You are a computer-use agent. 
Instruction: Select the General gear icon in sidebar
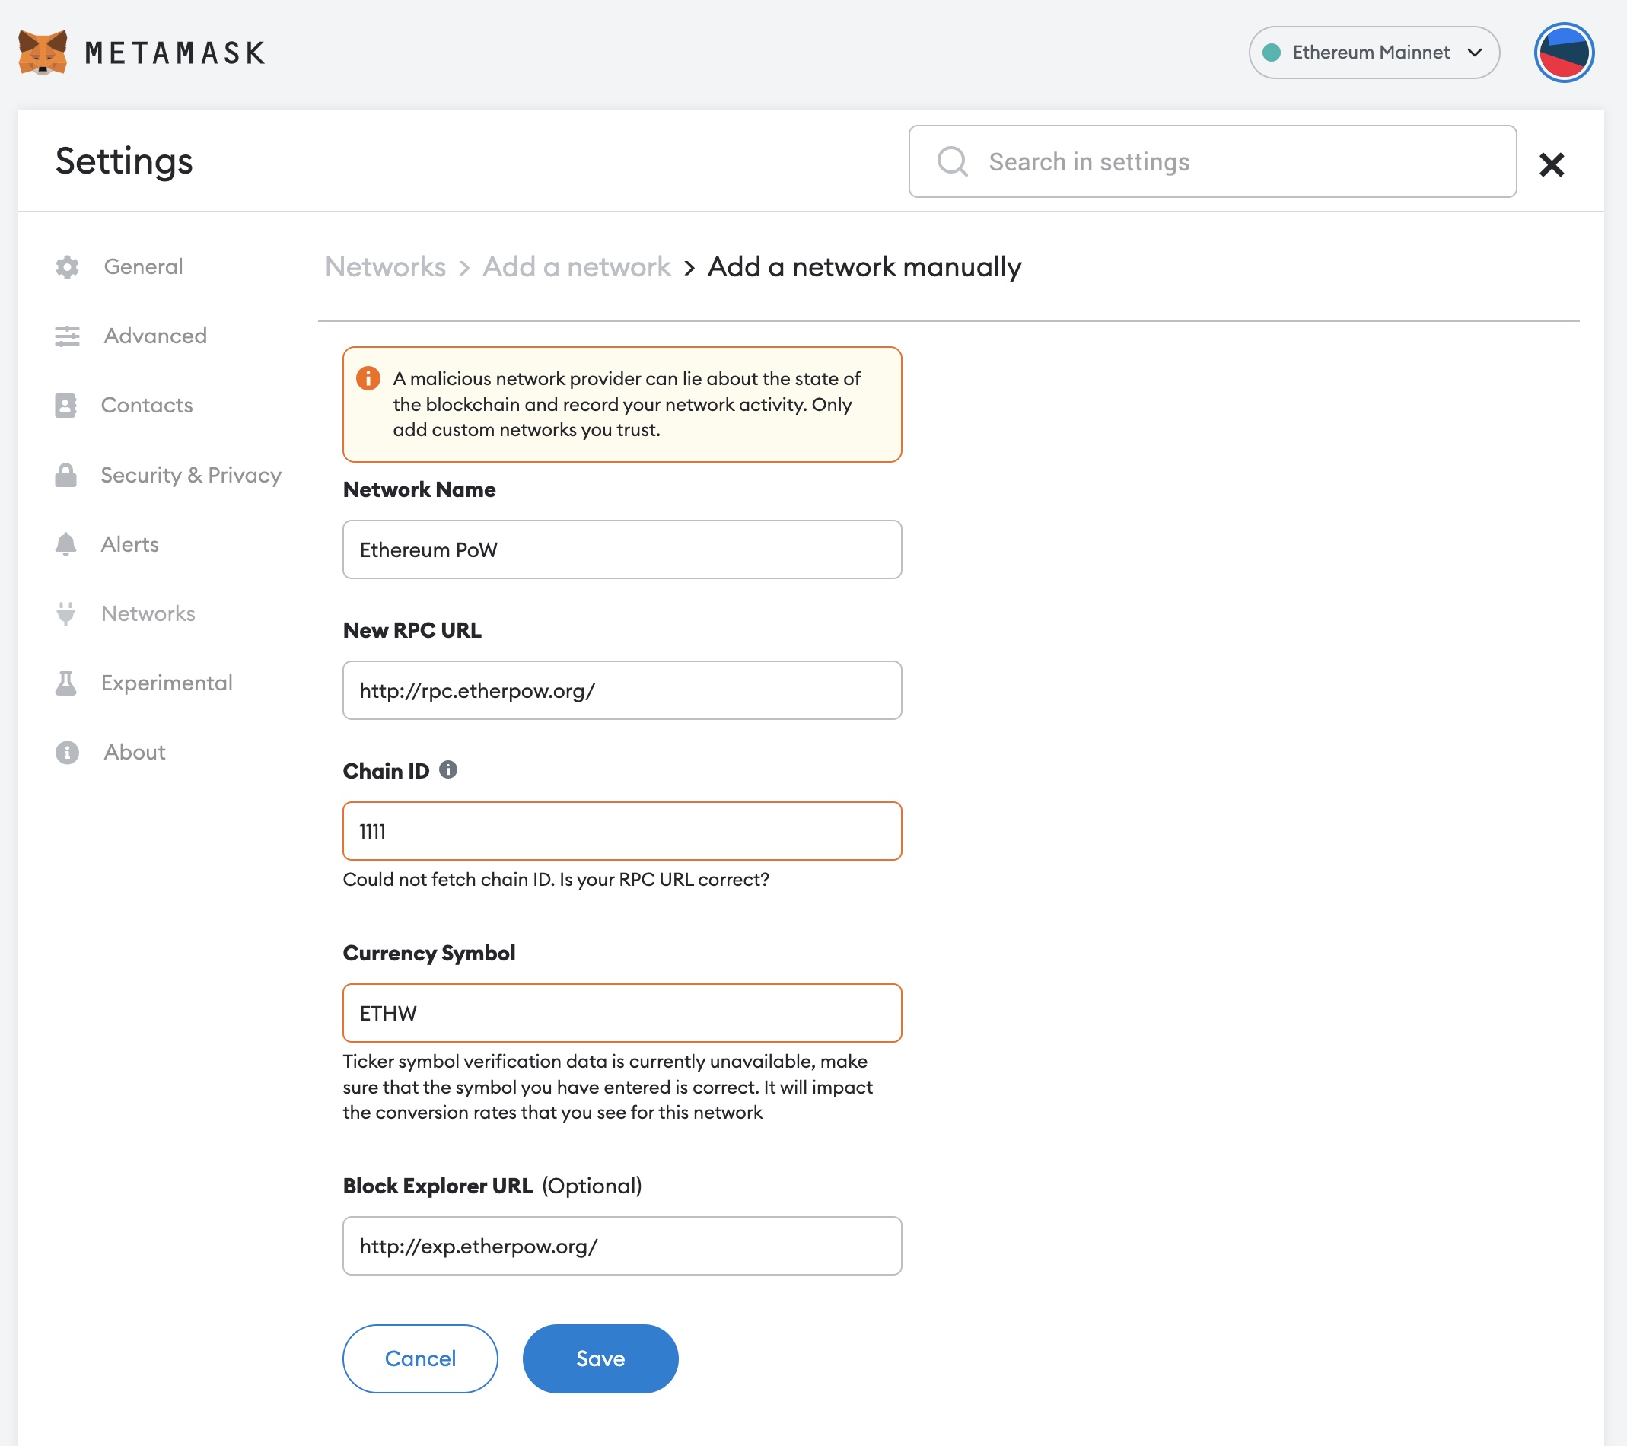(67, 266)
